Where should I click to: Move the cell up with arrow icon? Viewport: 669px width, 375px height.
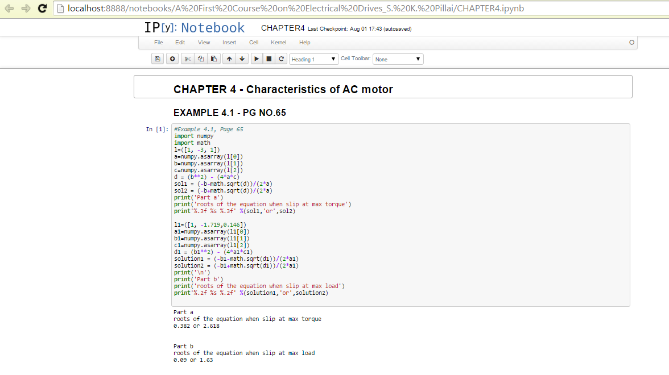tap(229, 59)
